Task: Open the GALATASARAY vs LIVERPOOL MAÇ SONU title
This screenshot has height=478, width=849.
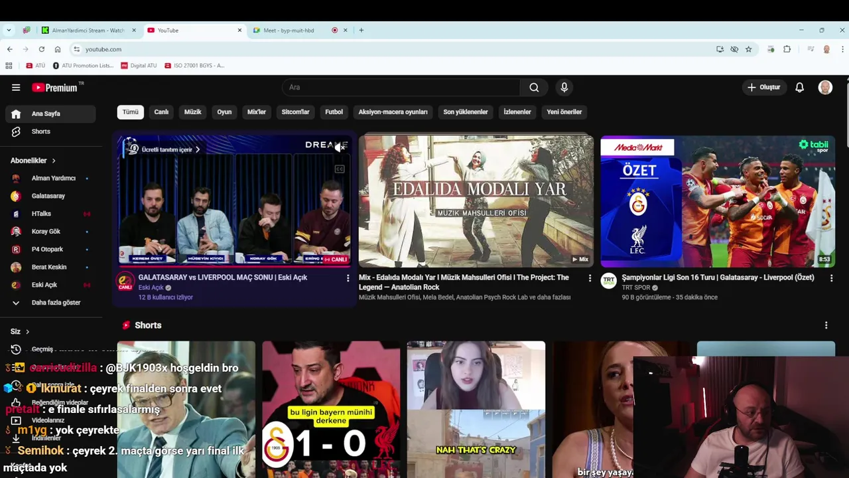Action: pos(222,278)
